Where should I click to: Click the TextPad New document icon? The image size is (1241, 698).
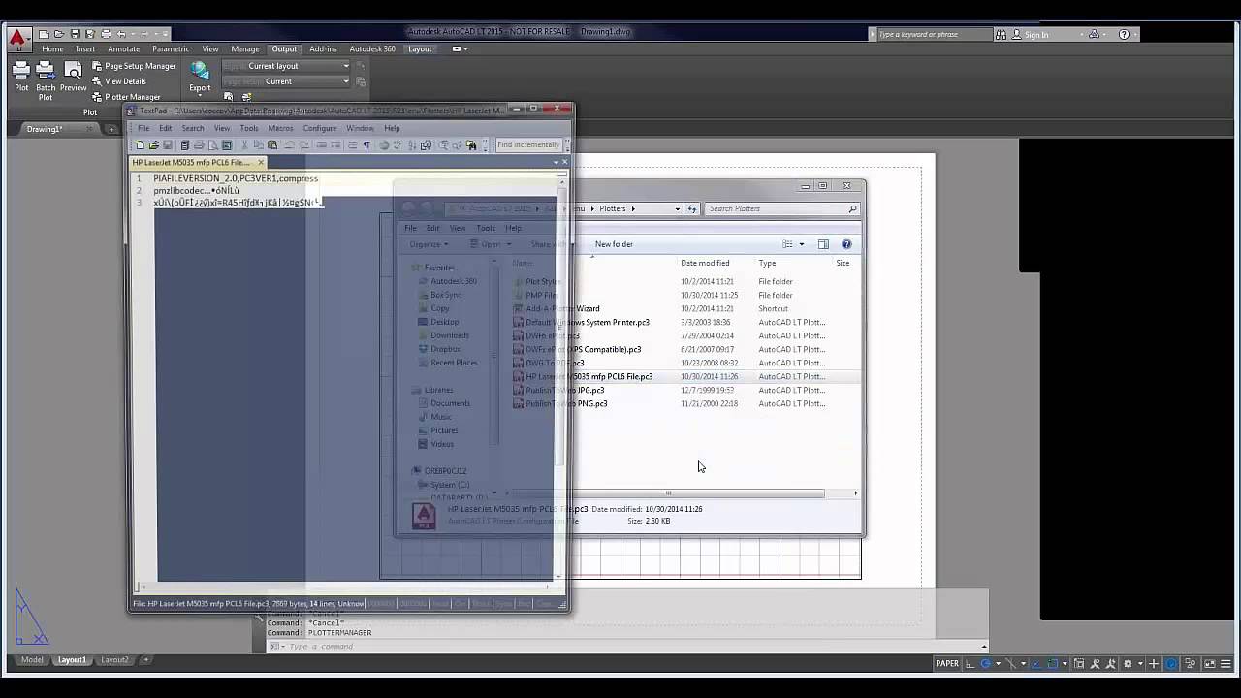click(140, 145)
